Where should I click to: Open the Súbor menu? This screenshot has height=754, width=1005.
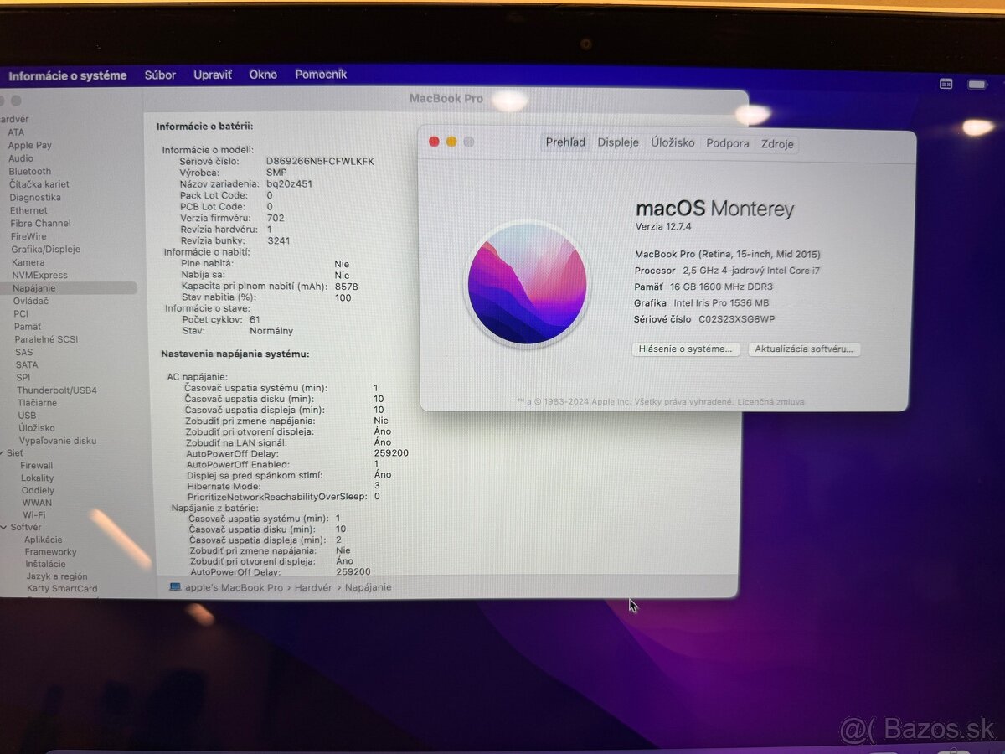160,75
